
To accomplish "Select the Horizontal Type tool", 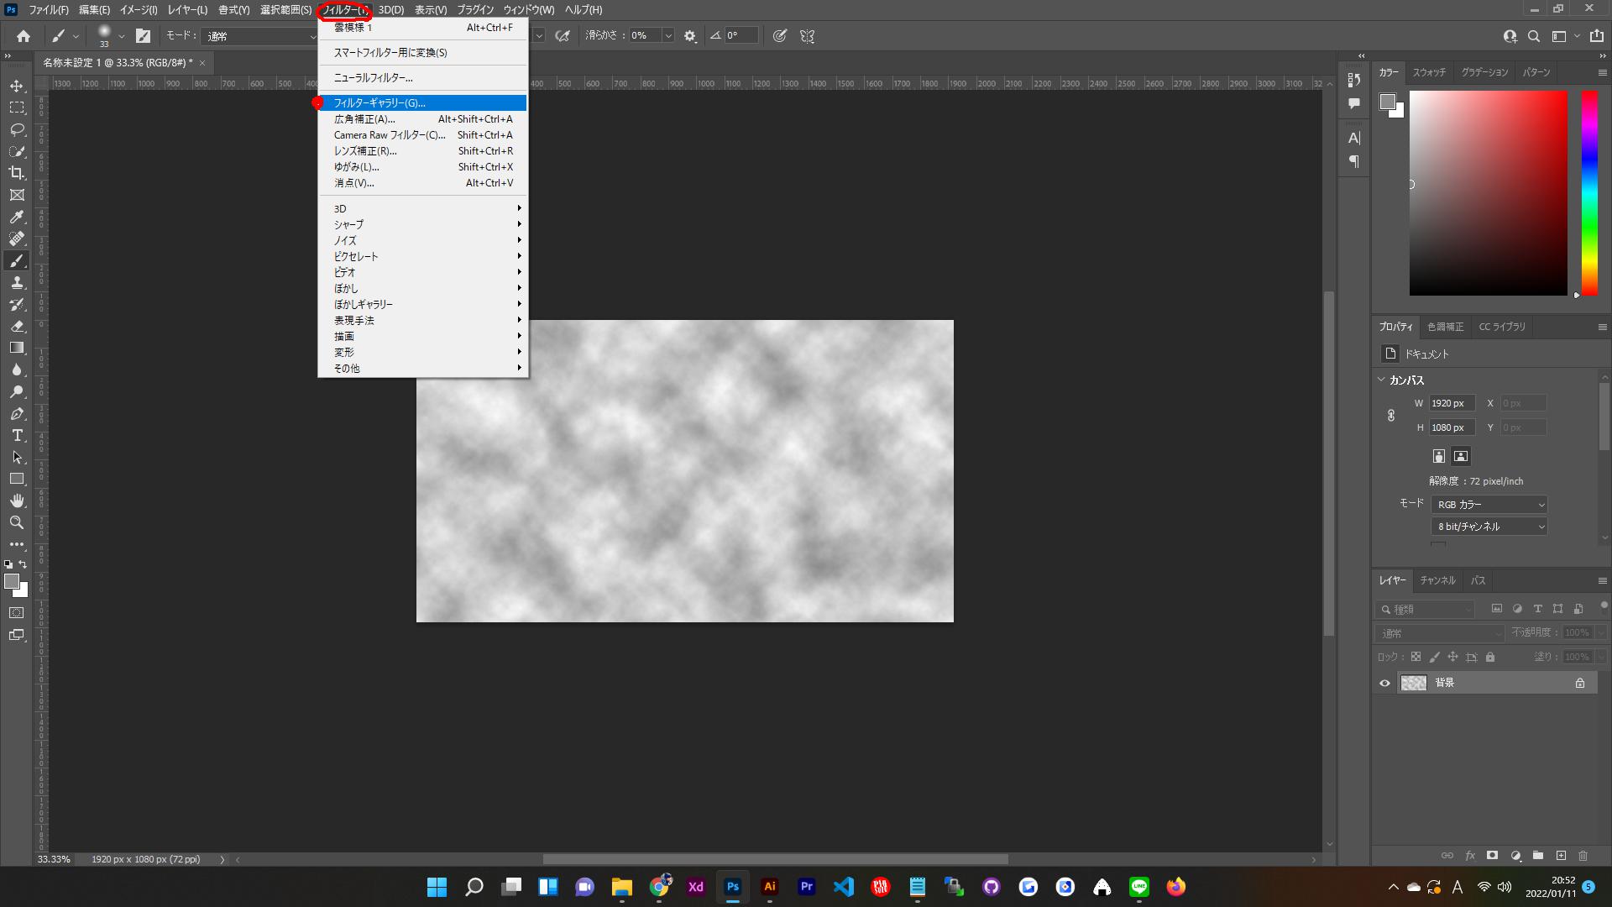I will pos(17,436).
